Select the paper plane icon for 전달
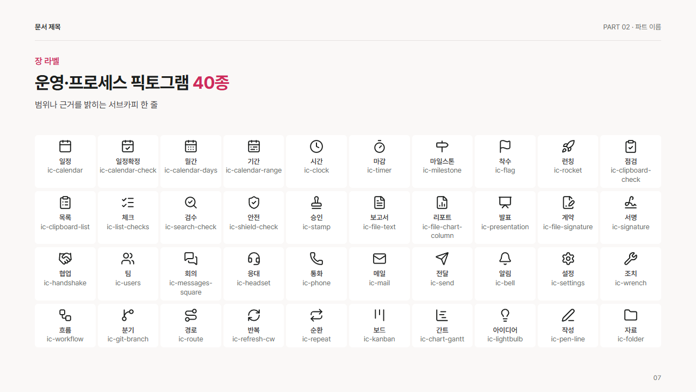The image size is (696, 392). click(x=442, y=259)
